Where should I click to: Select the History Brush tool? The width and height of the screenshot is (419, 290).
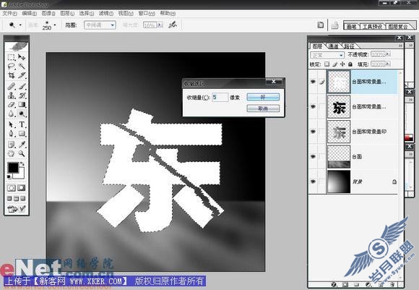(22, 95)
